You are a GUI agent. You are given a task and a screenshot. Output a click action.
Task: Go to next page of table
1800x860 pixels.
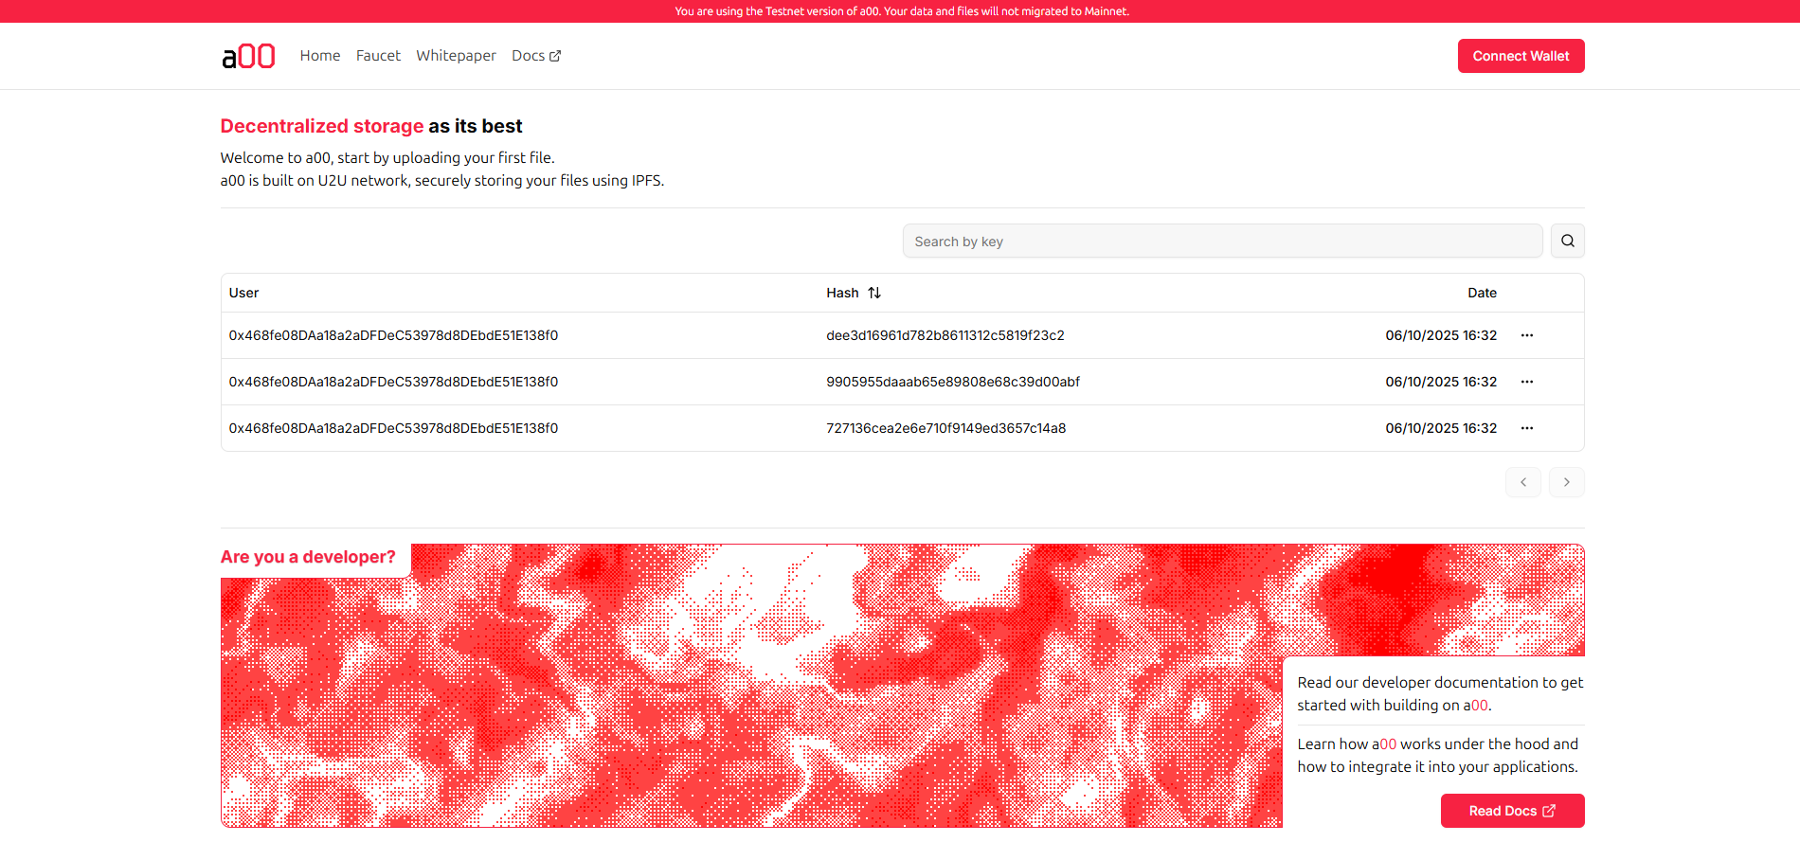pos(1566,482)
